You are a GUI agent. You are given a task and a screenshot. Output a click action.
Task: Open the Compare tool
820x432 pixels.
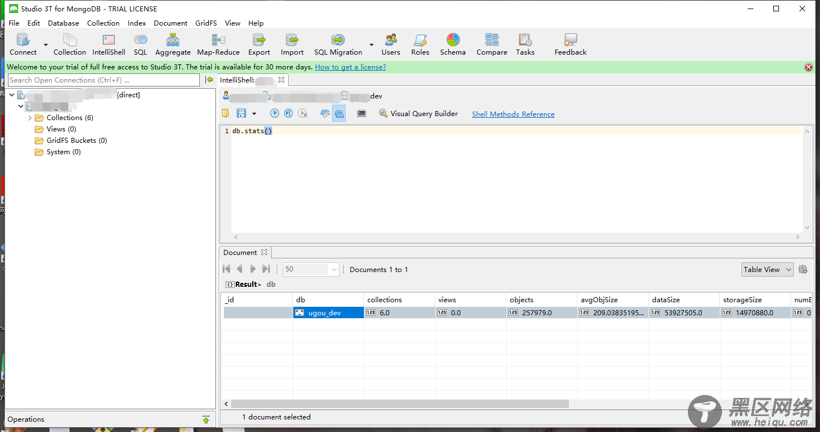pos(492,44)
